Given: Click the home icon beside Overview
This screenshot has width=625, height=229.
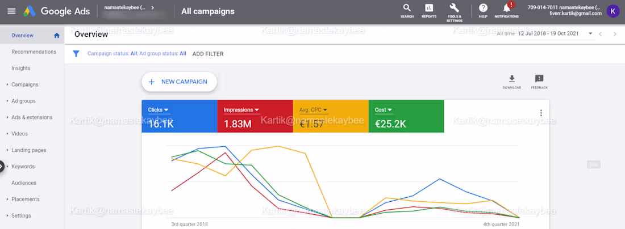Looking at the screenshot, I should 57,35.
